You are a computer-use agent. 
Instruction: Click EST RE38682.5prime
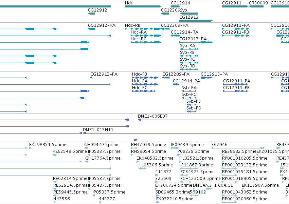pyautogui.click(x=239, y=151)
